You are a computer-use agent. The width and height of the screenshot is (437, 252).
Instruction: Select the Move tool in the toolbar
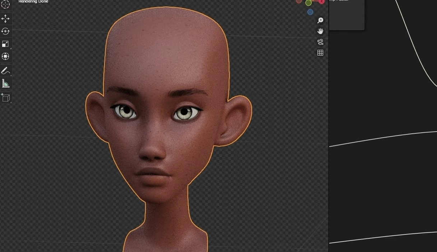6,18
